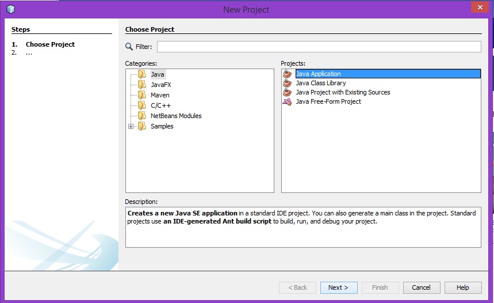The height and width of the screenshot is (303, 494).
Task: Choose the Maven category
Action: coord(160,95)
